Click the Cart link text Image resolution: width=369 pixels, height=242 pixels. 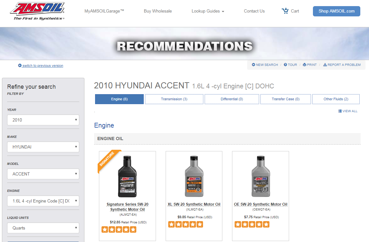(295, 11)
